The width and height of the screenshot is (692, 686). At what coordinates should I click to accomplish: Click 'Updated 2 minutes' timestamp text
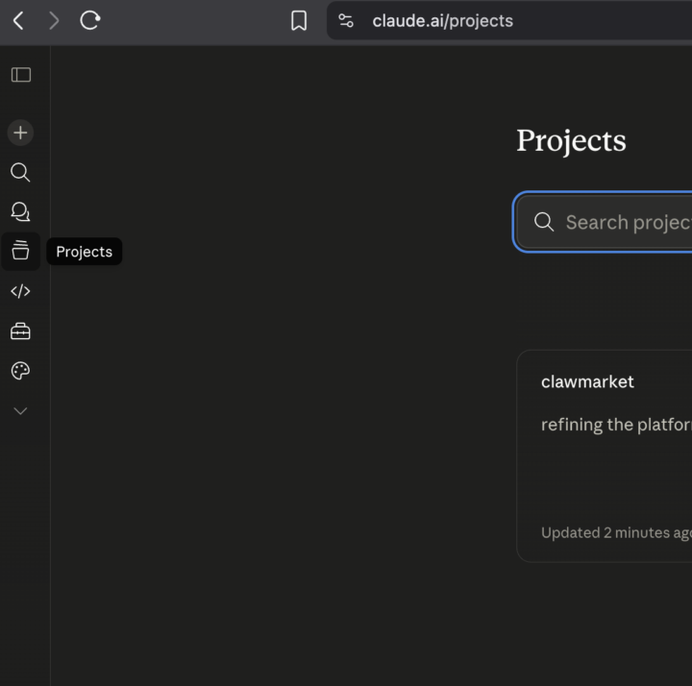605,533
